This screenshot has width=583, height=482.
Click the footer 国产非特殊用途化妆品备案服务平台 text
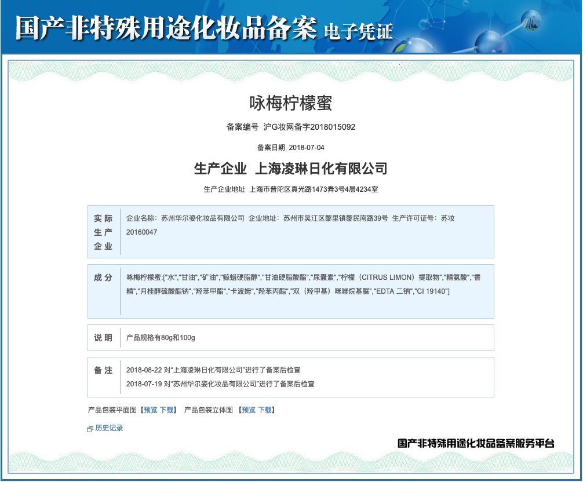pos(476,443)
